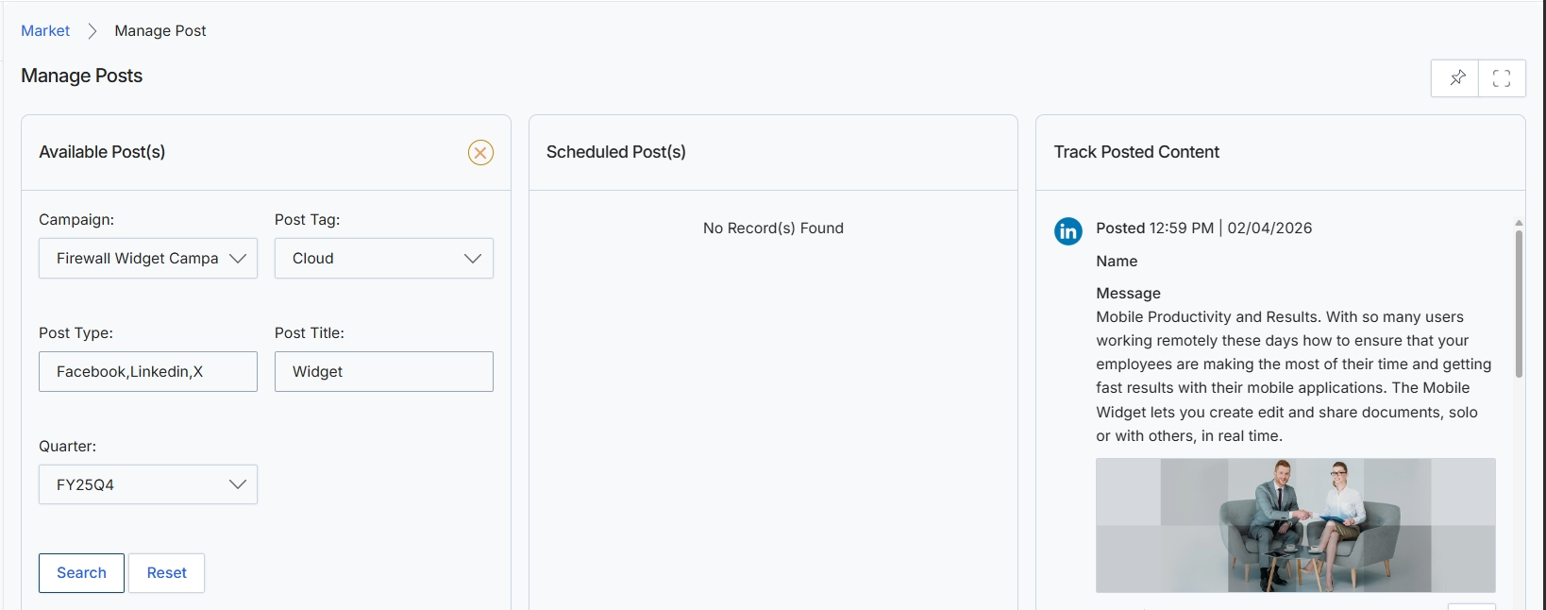Click the Post Title input field
Screen dimensions: 1546x610
pos(384,371)
